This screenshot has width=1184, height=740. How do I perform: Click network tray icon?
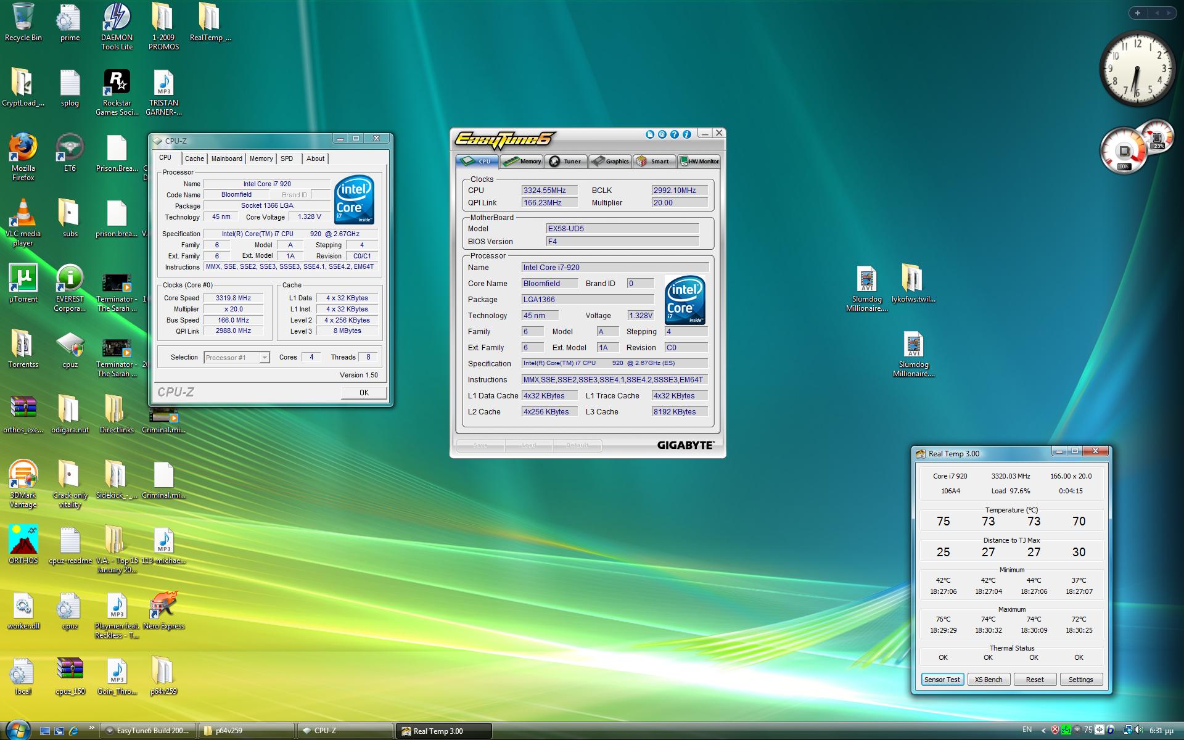point(1127,730)
